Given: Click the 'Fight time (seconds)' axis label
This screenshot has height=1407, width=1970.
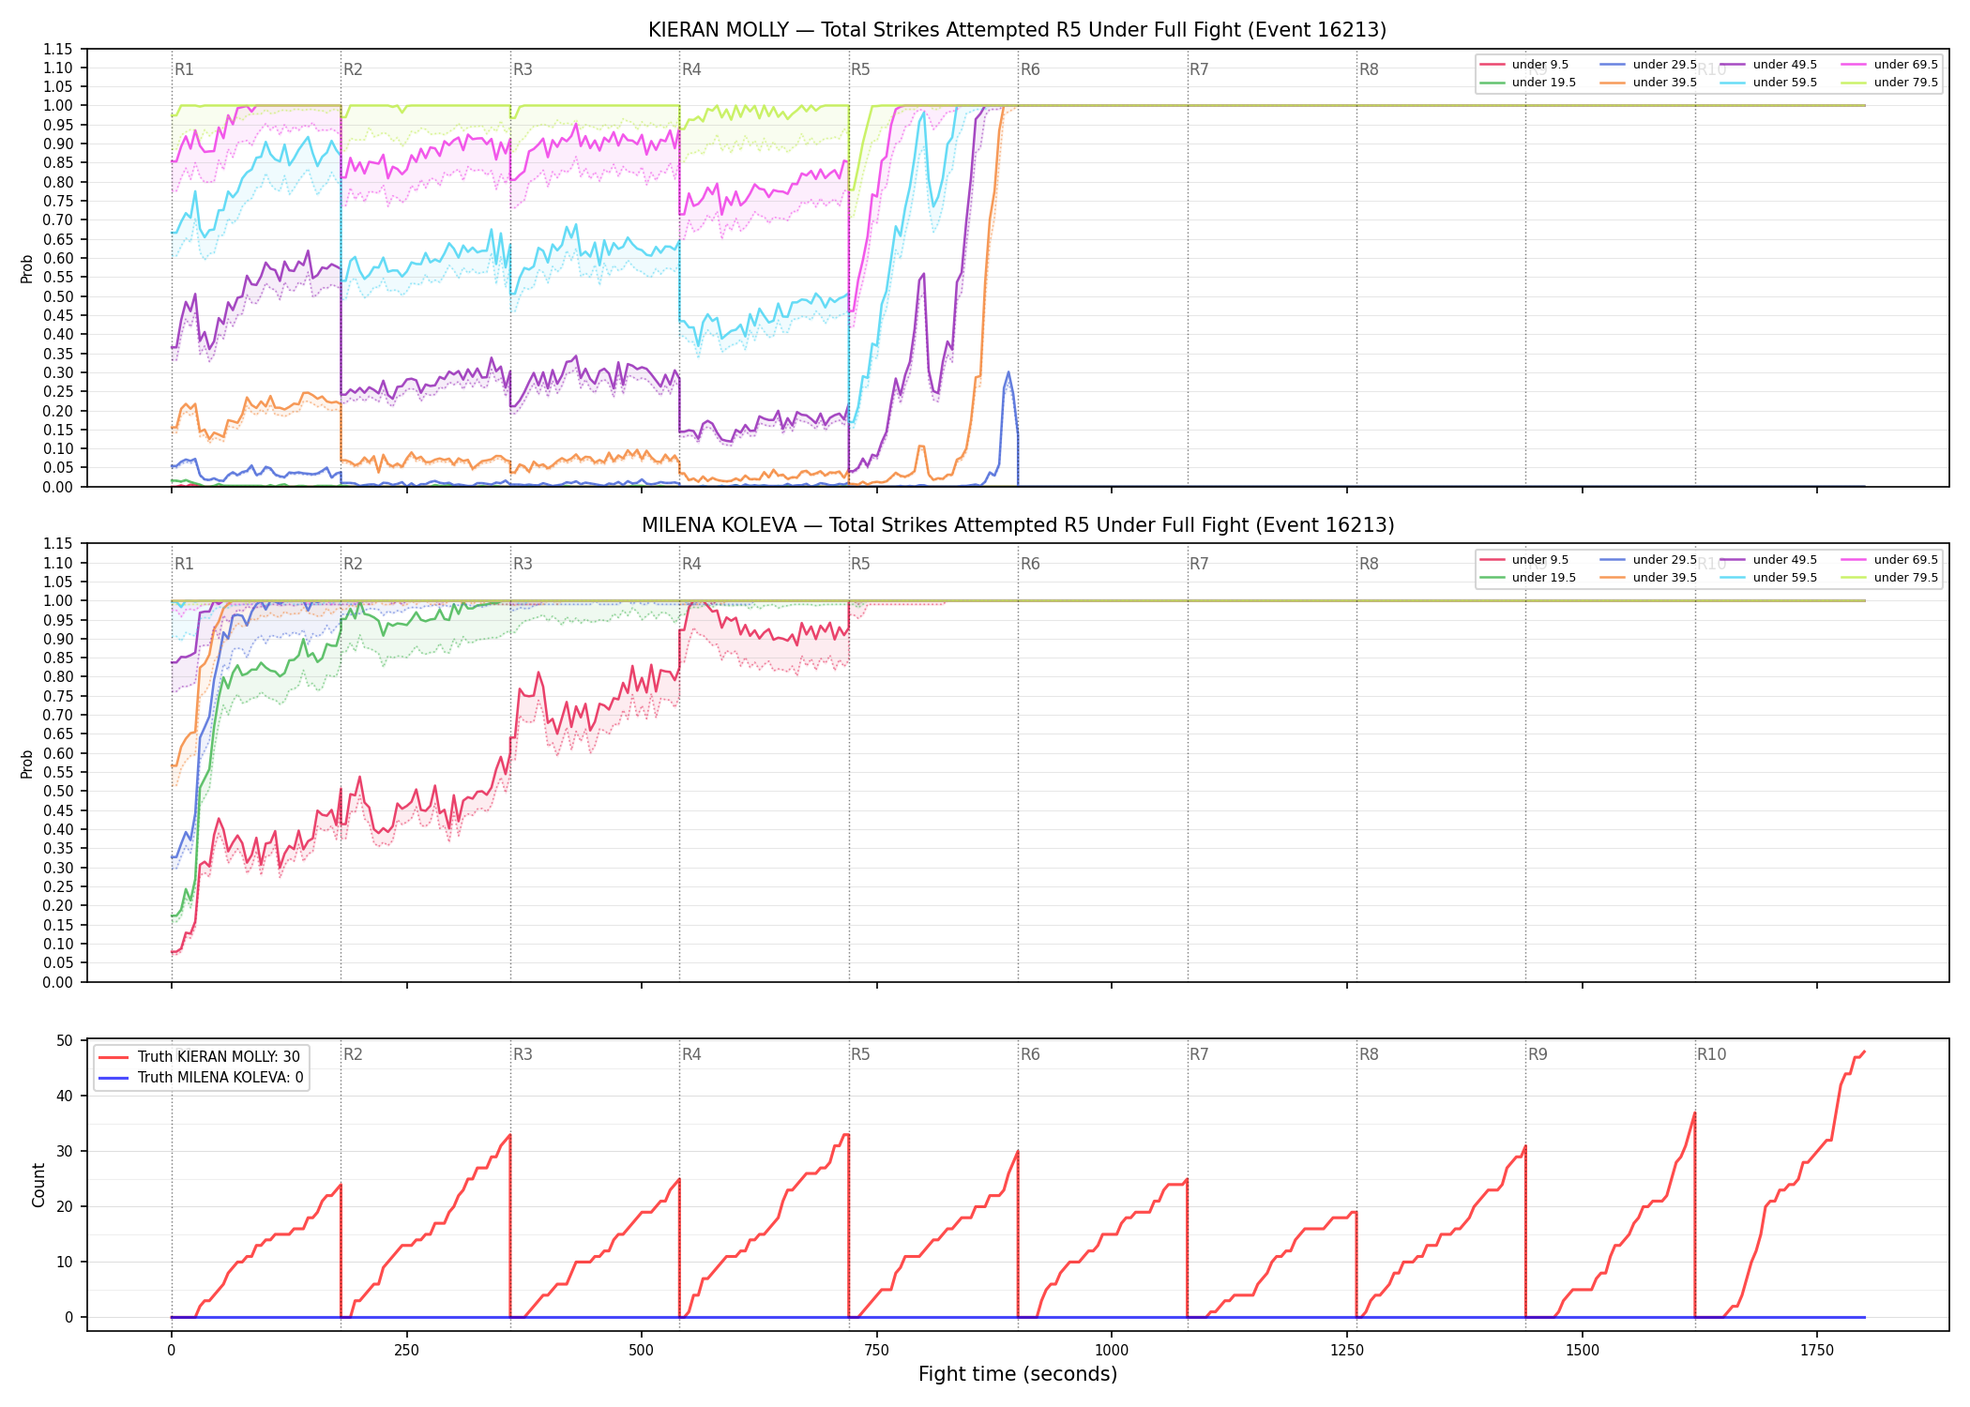Looking at the screenshot, I should [1018, 1374].
